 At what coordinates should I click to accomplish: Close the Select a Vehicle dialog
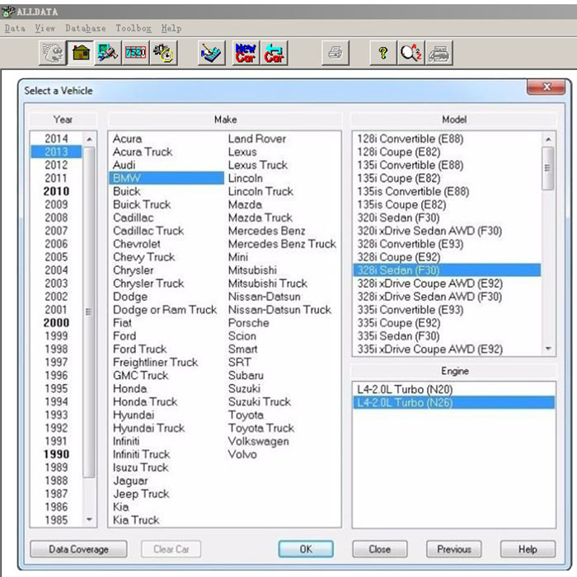point(546,87)
